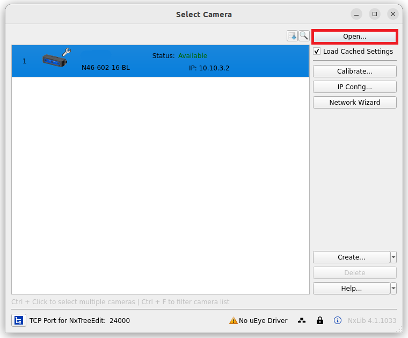
Task: Select camera row number 1
Action: pyautogui.click(x=161, y=61)
